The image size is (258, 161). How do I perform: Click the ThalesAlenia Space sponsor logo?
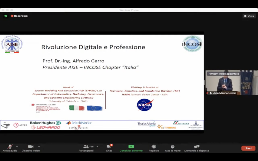click(x=146, y=124)
